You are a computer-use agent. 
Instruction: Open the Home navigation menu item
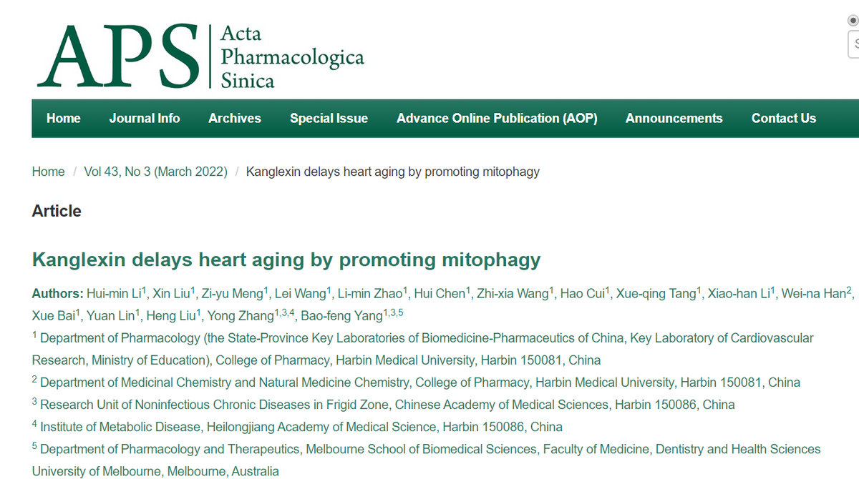64,119
